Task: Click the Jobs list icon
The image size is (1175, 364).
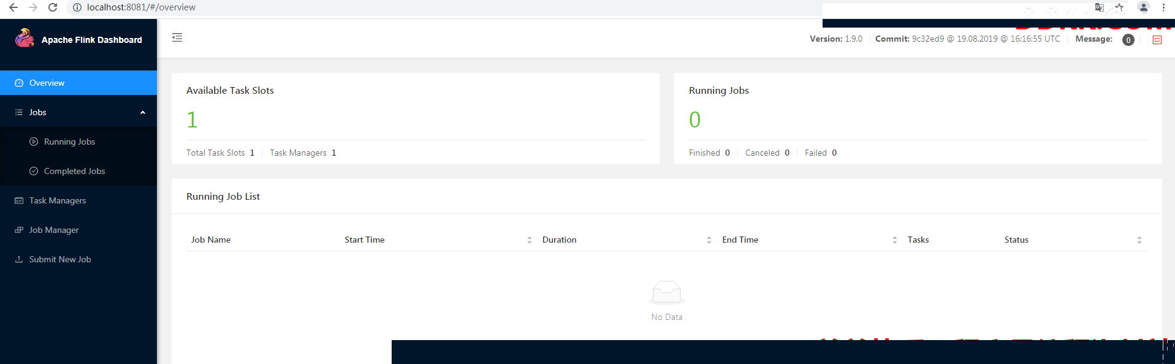Action: 19,112
